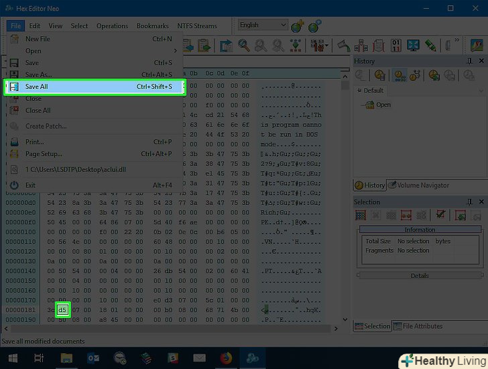Click the clock with save history icon
This screenshot has width=488, height=369.
(x=380, y=75)
